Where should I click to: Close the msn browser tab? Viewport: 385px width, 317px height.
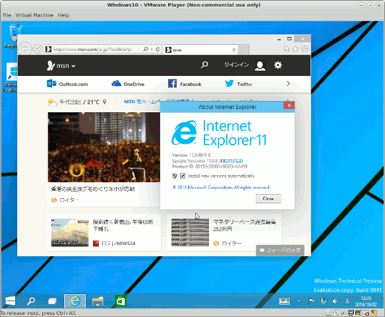[234, 50]
